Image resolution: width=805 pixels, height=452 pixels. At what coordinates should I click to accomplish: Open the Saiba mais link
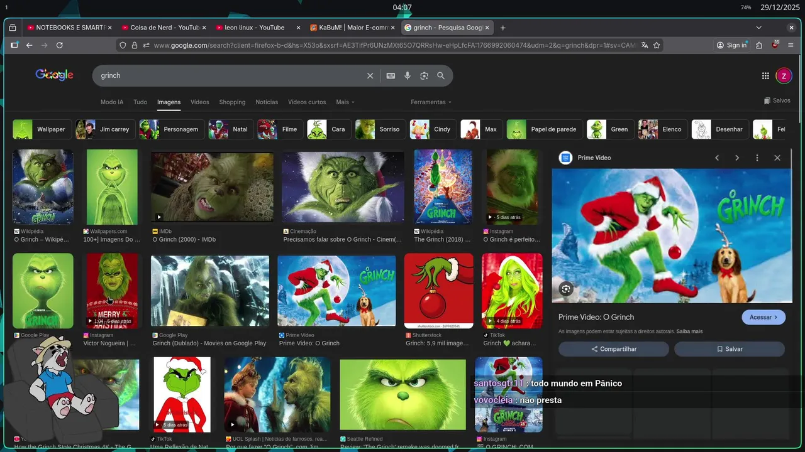click(x=689, y=331)
